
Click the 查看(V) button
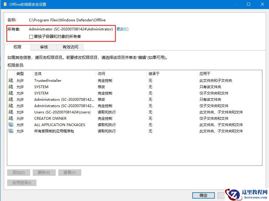70,172
